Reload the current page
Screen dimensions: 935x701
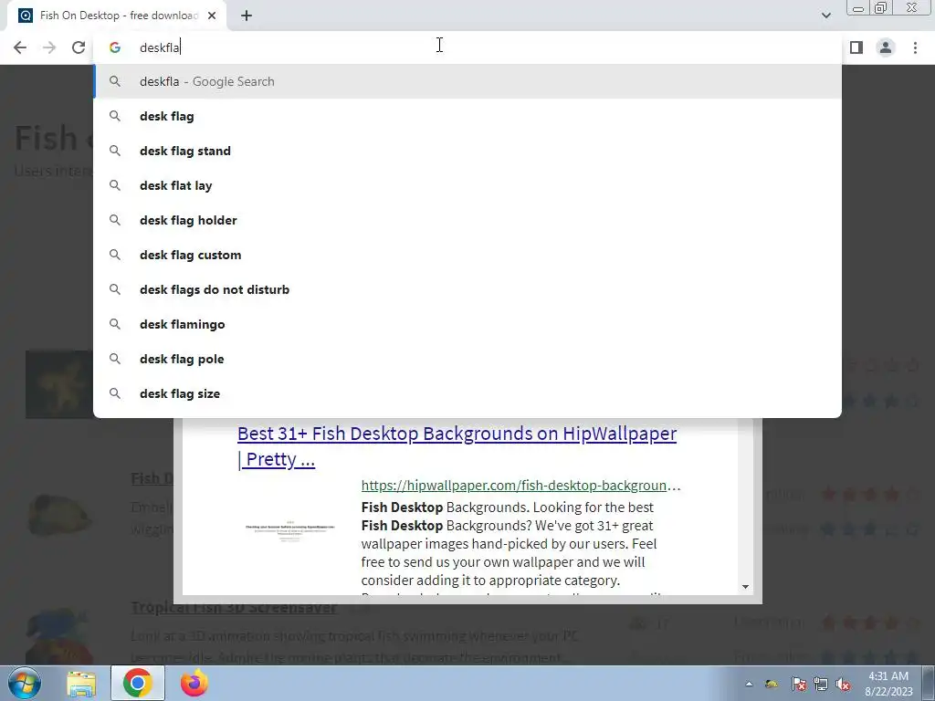[79, 47]
